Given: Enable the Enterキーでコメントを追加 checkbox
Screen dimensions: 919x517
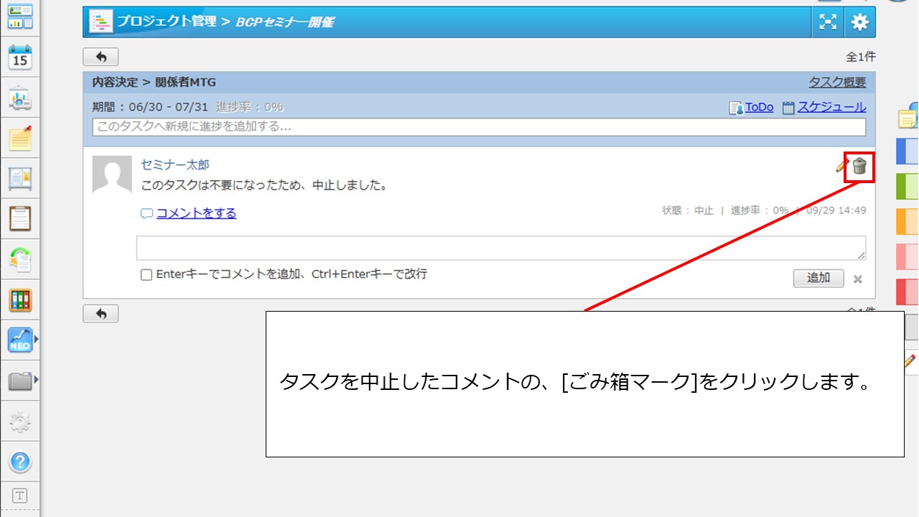Looking at the screenshot, I should pyautogui.click(x=146, y=275).
